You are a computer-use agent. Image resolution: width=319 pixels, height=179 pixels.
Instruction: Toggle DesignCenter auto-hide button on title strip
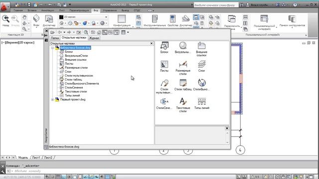[x=46, y=35]
